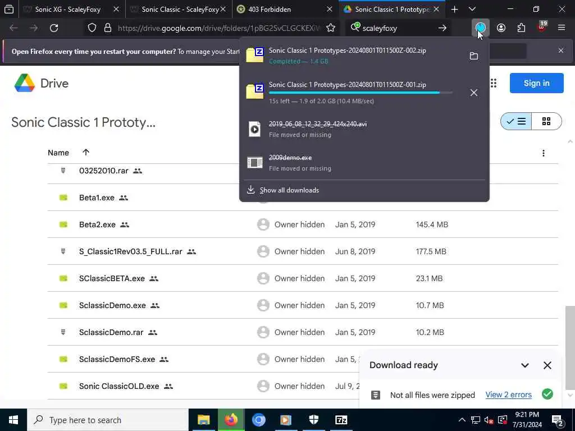Bookmark this page with the star icon
This screenshot has width=575, height=431.
pos(330,28)
